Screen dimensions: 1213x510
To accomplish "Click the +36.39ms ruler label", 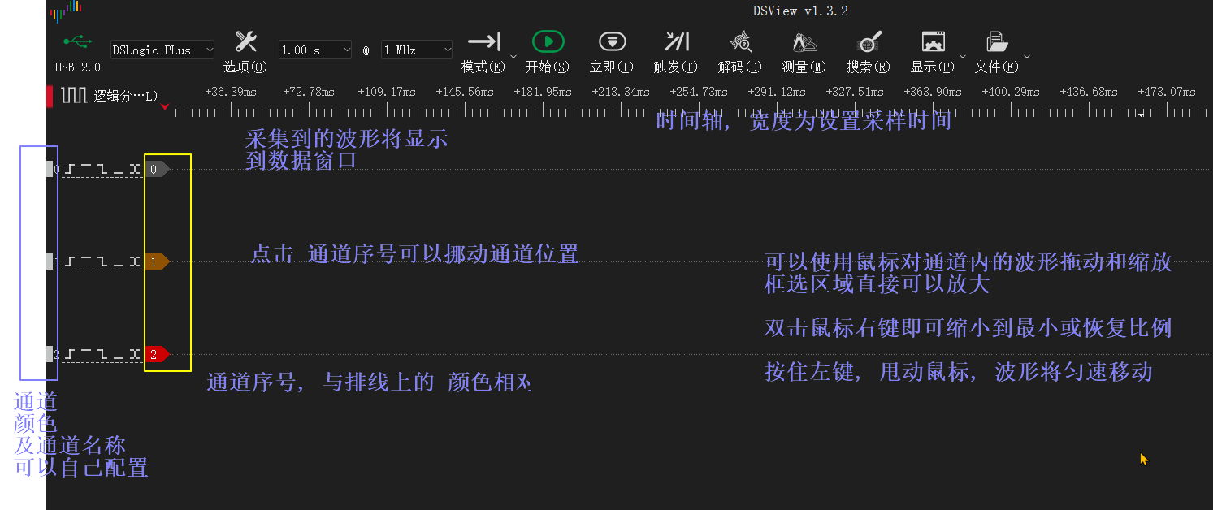I will pos(231,92).
